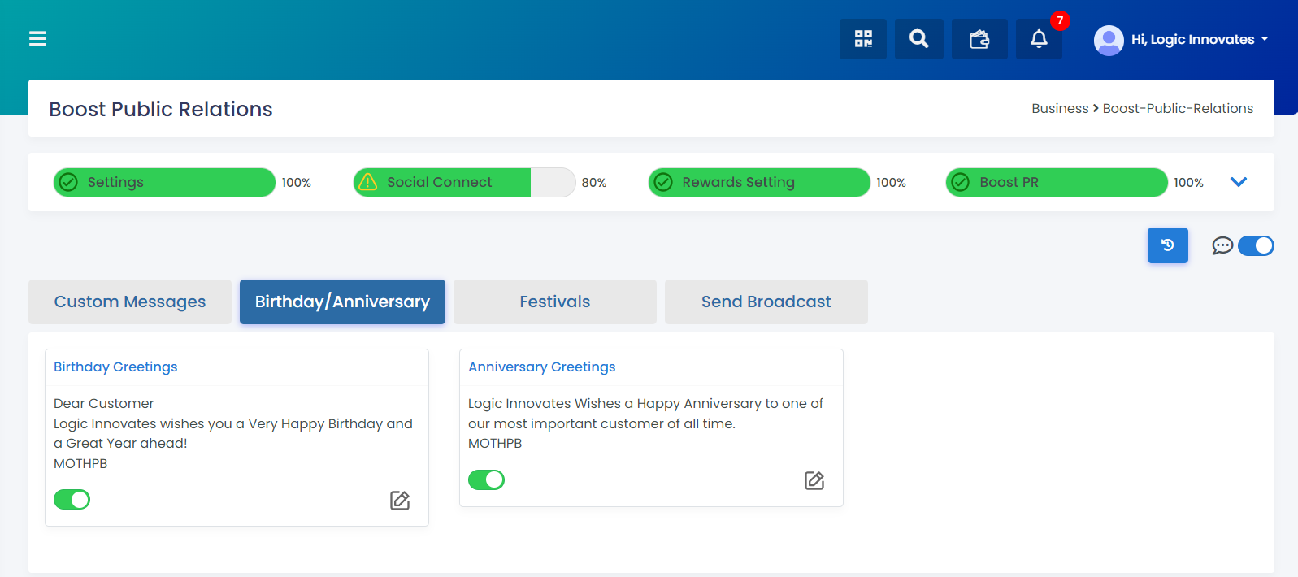Click the Settings checkmark icon

click(69, 182)
